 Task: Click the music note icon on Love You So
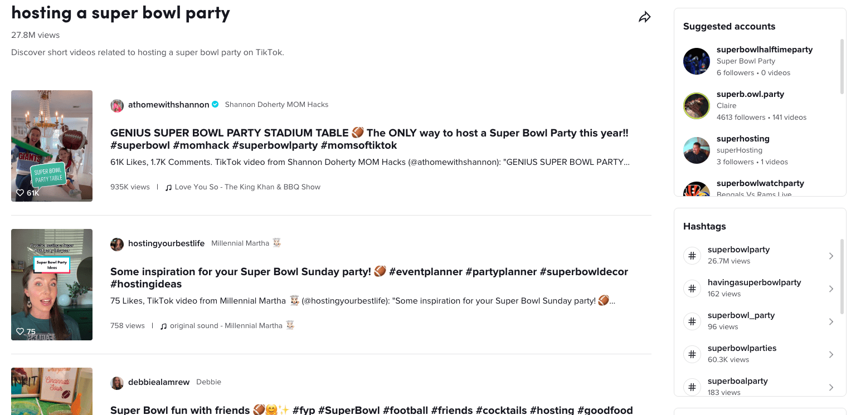point(170,187)
